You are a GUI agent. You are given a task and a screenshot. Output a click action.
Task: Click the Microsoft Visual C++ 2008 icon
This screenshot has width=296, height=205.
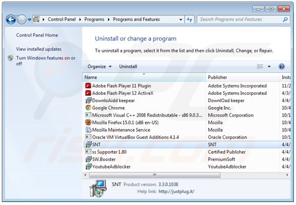point(88,115)
